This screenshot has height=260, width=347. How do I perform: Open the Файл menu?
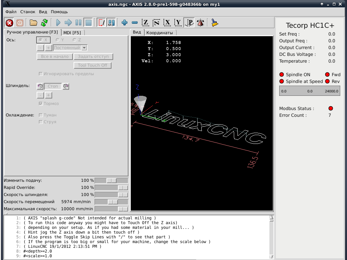pyautogui.click(x=11, y=12)
